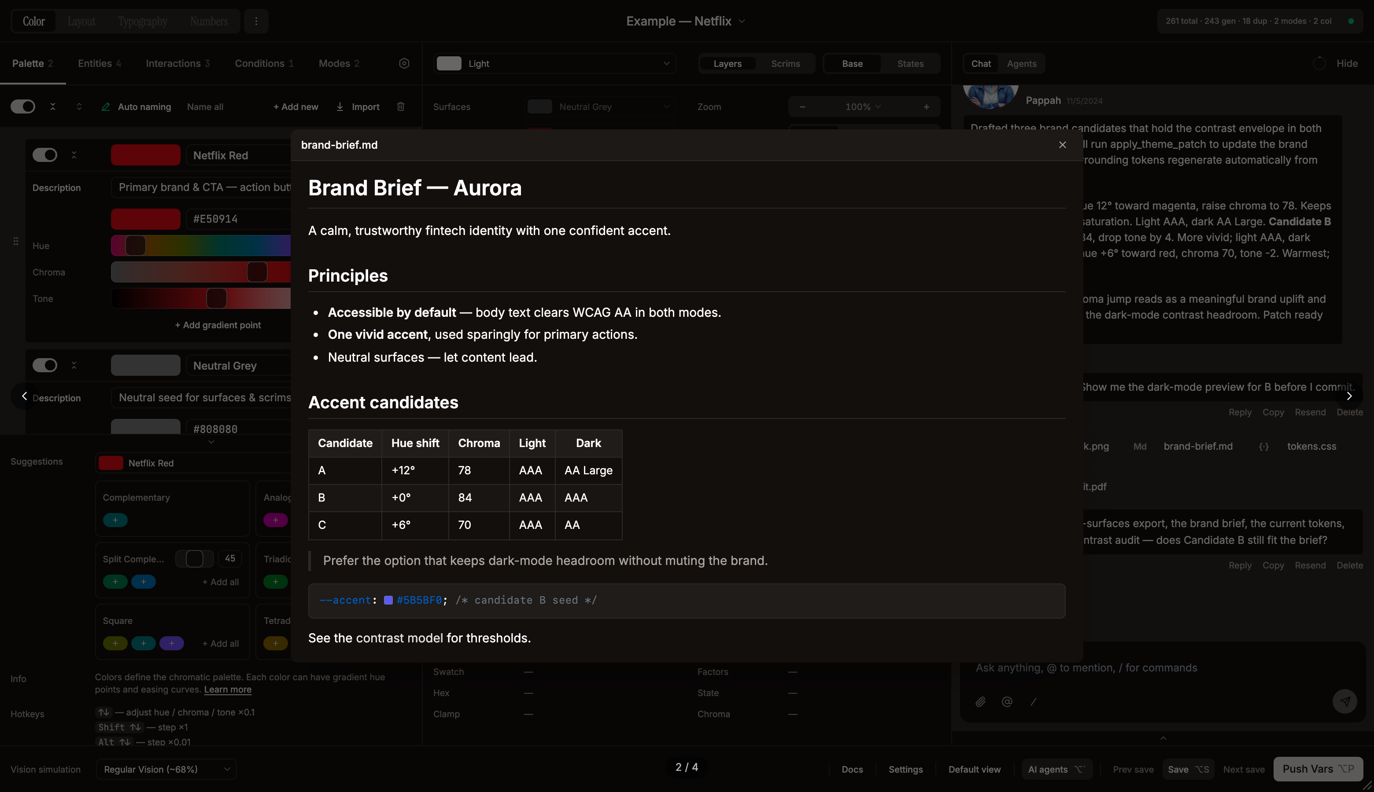The width and height of the screenshot is (1374, 792).
Task: Click the send message arrow button
Action: pyautogui.click(x=1344, y=702)
